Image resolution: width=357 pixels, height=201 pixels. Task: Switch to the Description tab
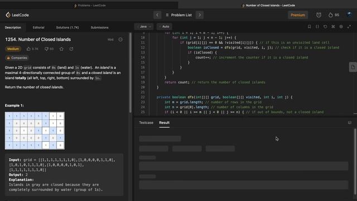point(13,27)
